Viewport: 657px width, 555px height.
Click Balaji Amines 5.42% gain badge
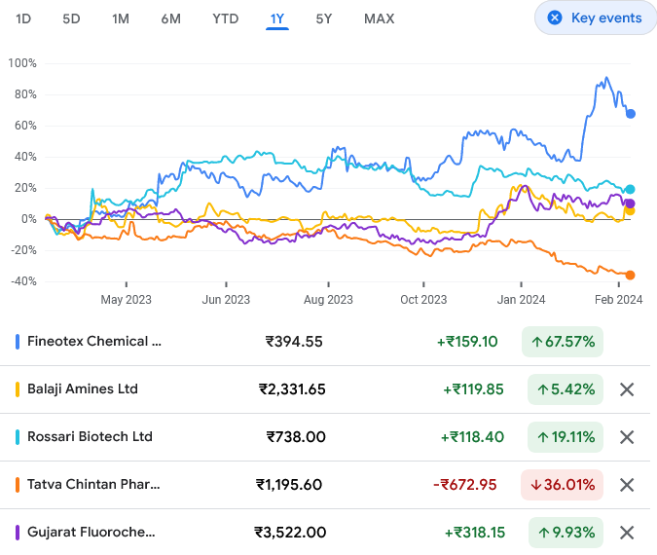tap(566, 389)
